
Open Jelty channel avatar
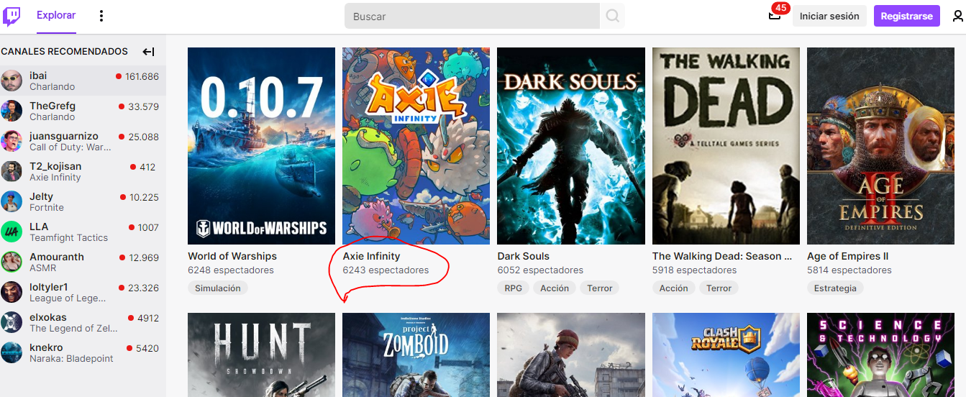pyautogui.click(x=12, y=201)
